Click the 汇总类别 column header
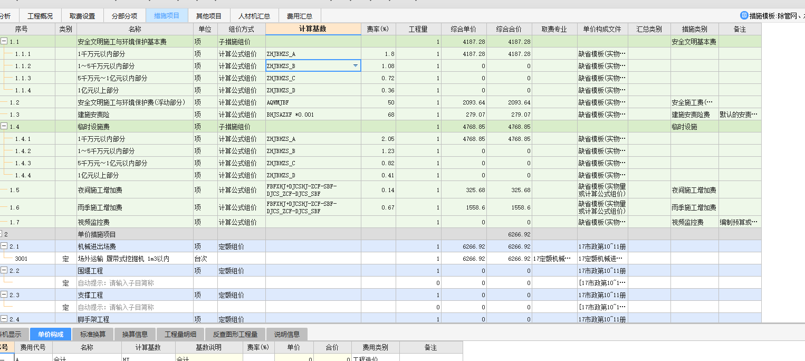The height and width of the screenshot is (361, 805). click(649, 29)
